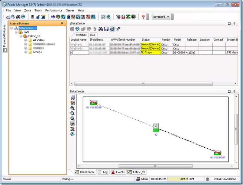The image size is (243, 185).
Task: Open the Help menu
Action: (x=81, y=10)
